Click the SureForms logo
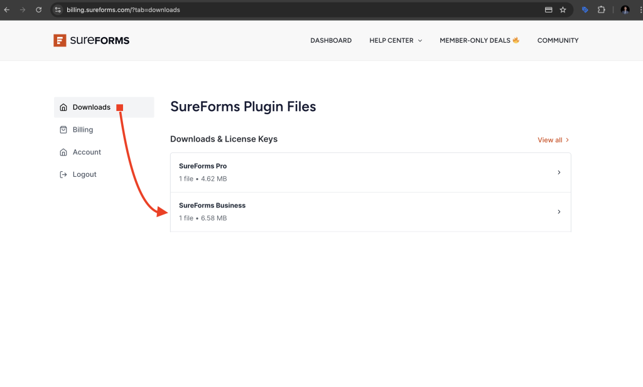643x387 pixels. [92, 41]
